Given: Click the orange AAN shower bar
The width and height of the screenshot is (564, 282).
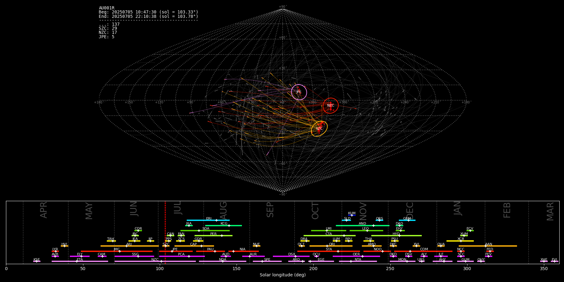Looking at the screenshot, I should pyautogui.click(x=488, y=246).
